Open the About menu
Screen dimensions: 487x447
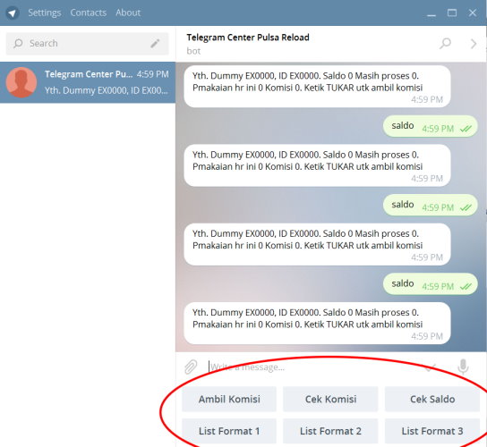(x=128, y=13)
